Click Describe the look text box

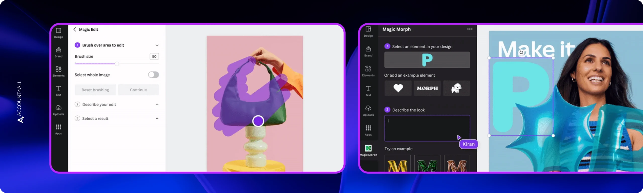(427, 128)
